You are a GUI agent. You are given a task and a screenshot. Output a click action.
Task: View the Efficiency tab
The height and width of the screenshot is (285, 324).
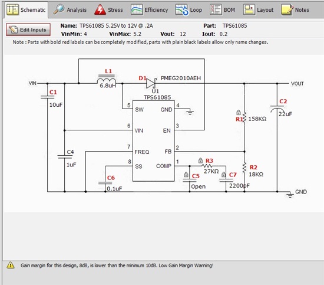coord(150,9)
